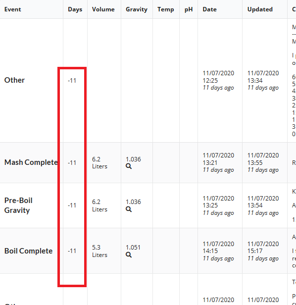Select the Pre-Boil Gravity event name
Image resolution: width=296 pixels, height=305 pixels.
(18, 205)
